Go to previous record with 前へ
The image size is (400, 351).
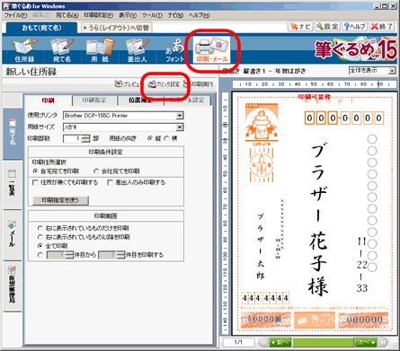pos(280,342)
